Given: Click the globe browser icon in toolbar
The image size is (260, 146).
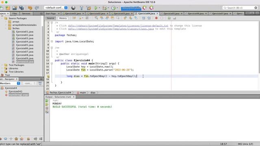Looking at the screenshot, I should (x=73, y=8).
